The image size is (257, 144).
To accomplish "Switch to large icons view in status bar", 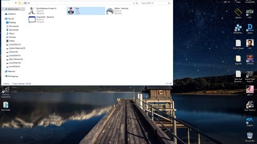I will pyautogui.click(x=171, y=84).
